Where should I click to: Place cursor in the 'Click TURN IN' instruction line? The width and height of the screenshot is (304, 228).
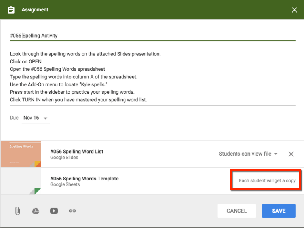78,100
